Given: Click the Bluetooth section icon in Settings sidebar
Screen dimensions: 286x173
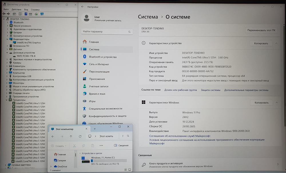Looking at the screenshot, I should (84, 57).
